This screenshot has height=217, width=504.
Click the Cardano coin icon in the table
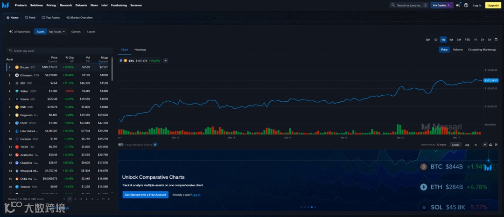click(17, 139)
